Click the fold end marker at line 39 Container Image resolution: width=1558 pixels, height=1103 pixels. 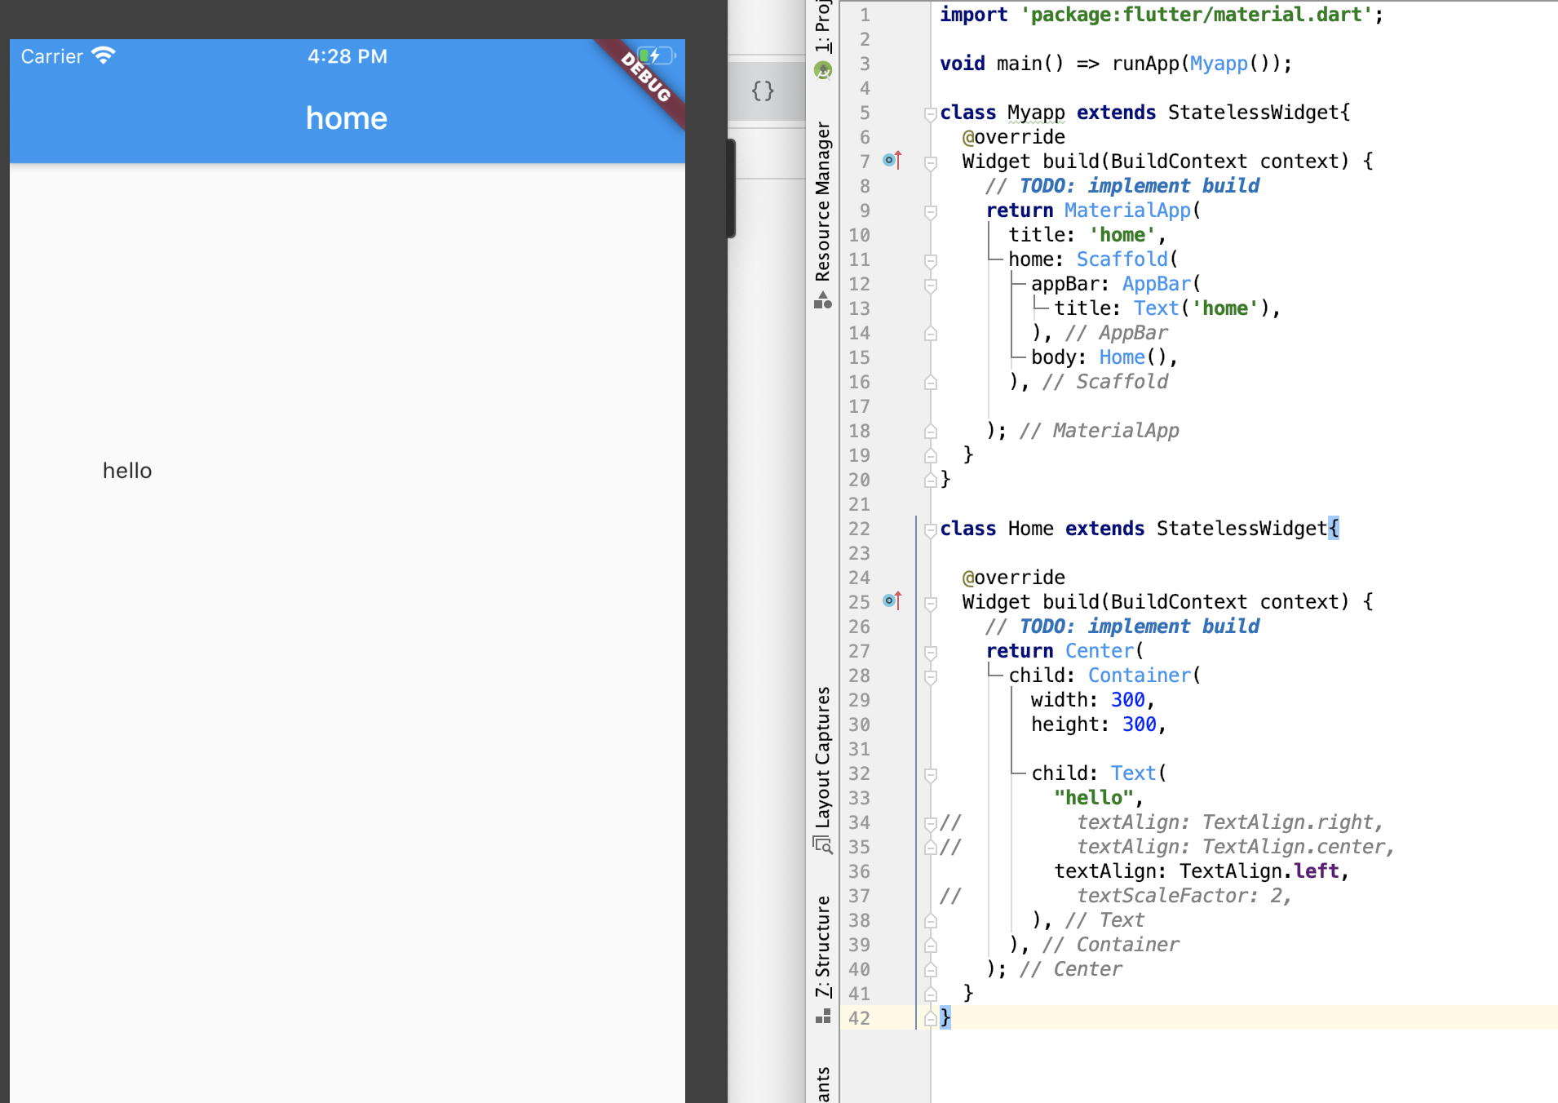coord(930,946)
